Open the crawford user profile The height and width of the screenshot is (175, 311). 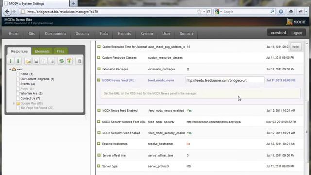pyautogui.click(x=278, y=33)
